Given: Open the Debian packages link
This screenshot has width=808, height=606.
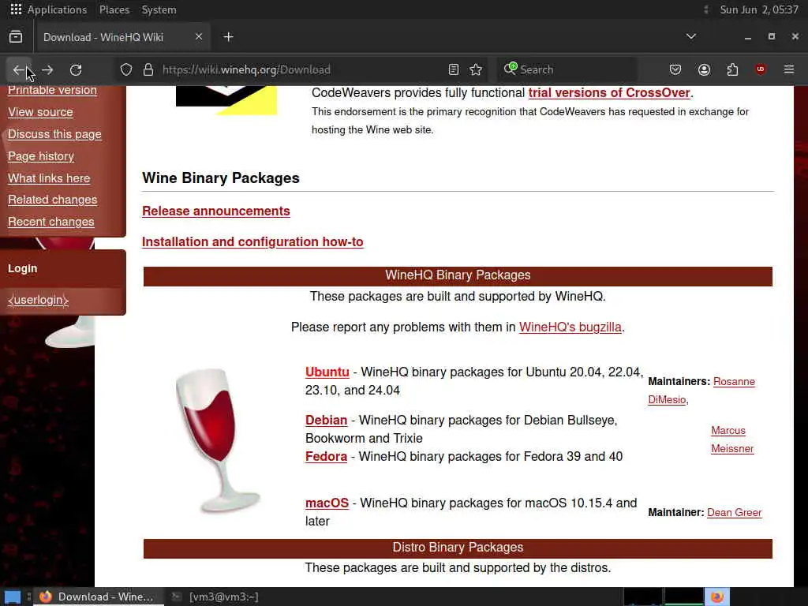Looking at the screenshot, I should [326, 420].
